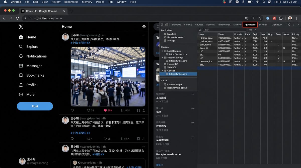301x168 pixels.
Task: Open more options on first tweet
Action: [144, 35]
